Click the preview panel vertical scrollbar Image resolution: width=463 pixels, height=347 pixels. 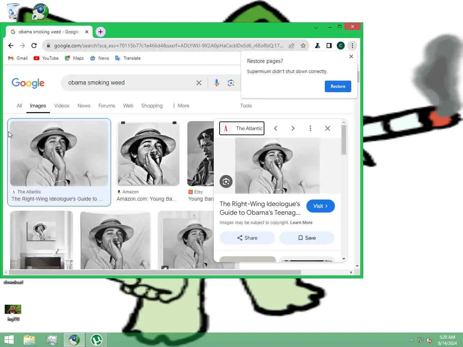[x=344, y=140]
